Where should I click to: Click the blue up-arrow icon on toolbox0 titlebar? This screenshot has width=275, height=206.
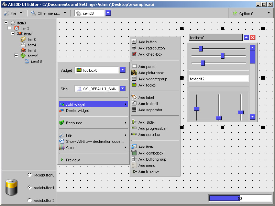pos(246,37)
